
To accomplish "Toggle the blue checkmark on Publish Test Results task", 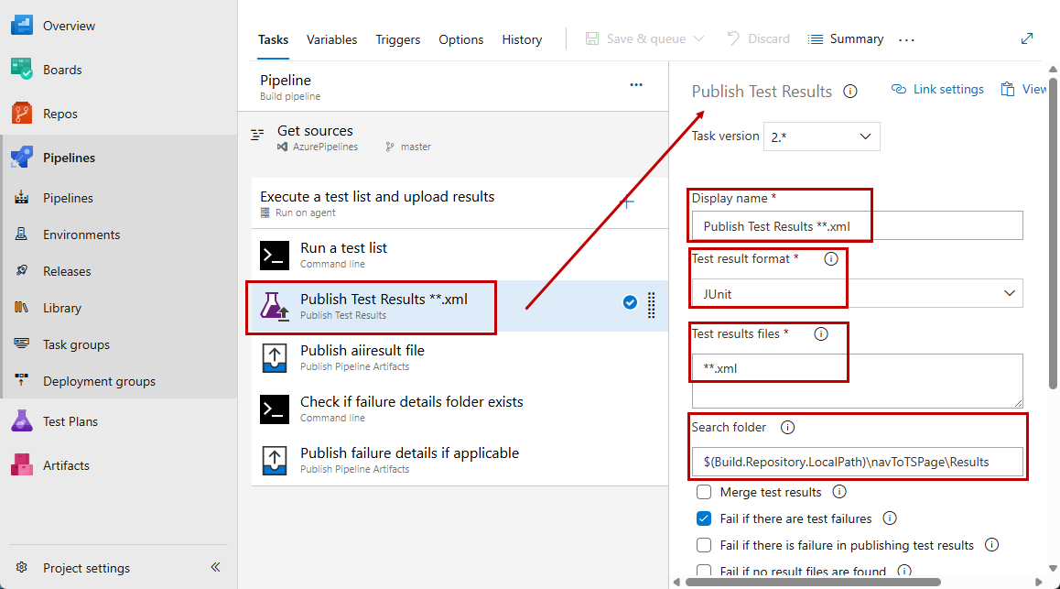I will click(x=630, y=302).
